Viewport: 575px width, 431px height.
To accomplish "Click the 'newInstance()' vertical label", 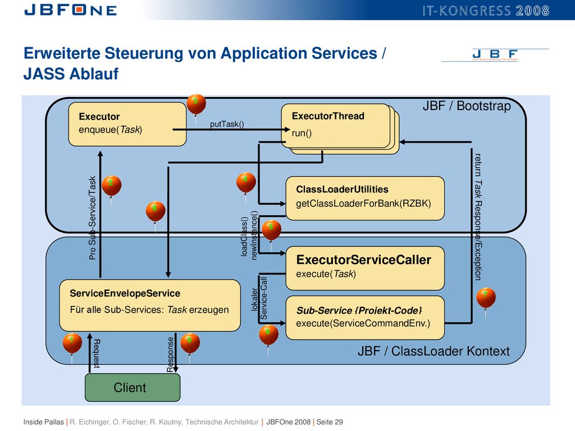I will [x=254, y=235].
